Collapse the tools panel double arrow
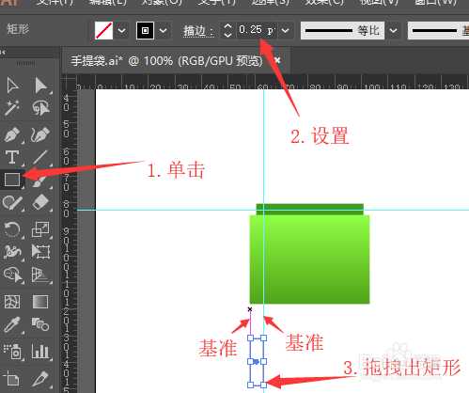469x393 pixels. point(3,53)
